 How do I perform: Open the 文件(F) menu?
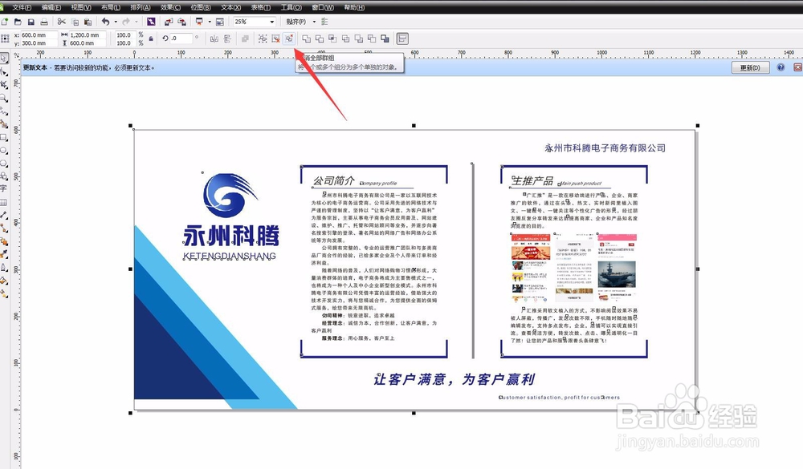click(x=22, y=7)
